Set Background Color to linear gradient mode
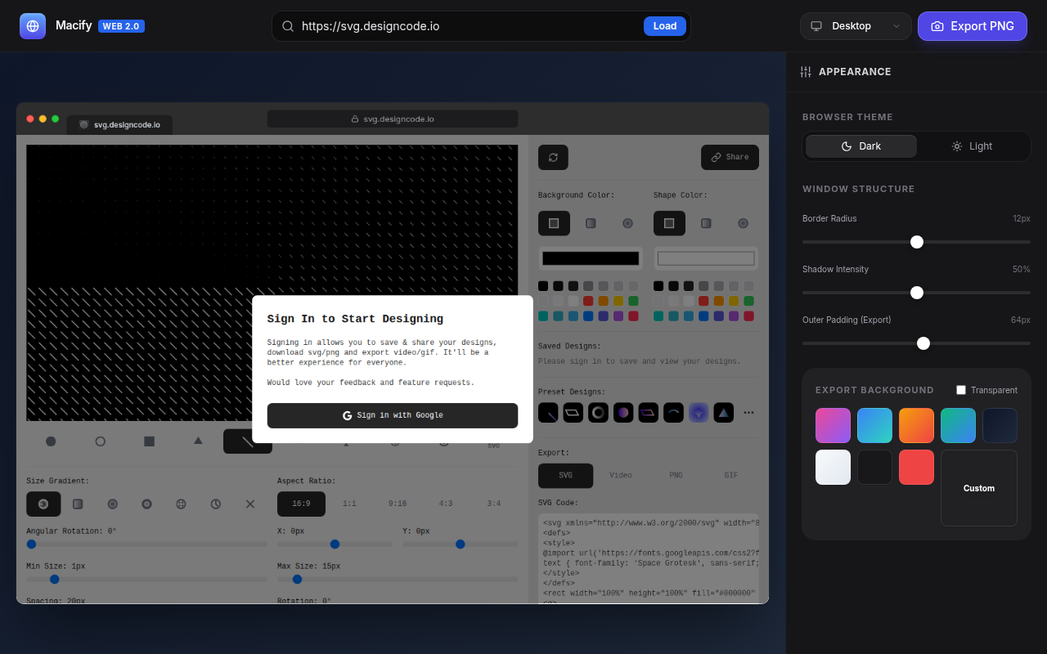 (x=591, y=223)
